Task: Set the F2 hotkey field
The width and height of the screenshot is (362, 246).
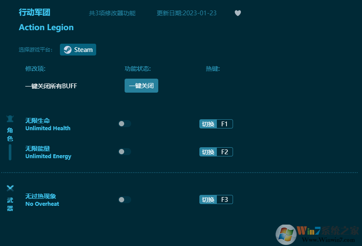Action: click(x=225, y=152)
